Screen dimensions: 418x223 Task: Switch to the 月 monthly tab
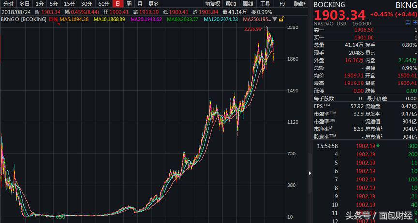click(140, 4)
